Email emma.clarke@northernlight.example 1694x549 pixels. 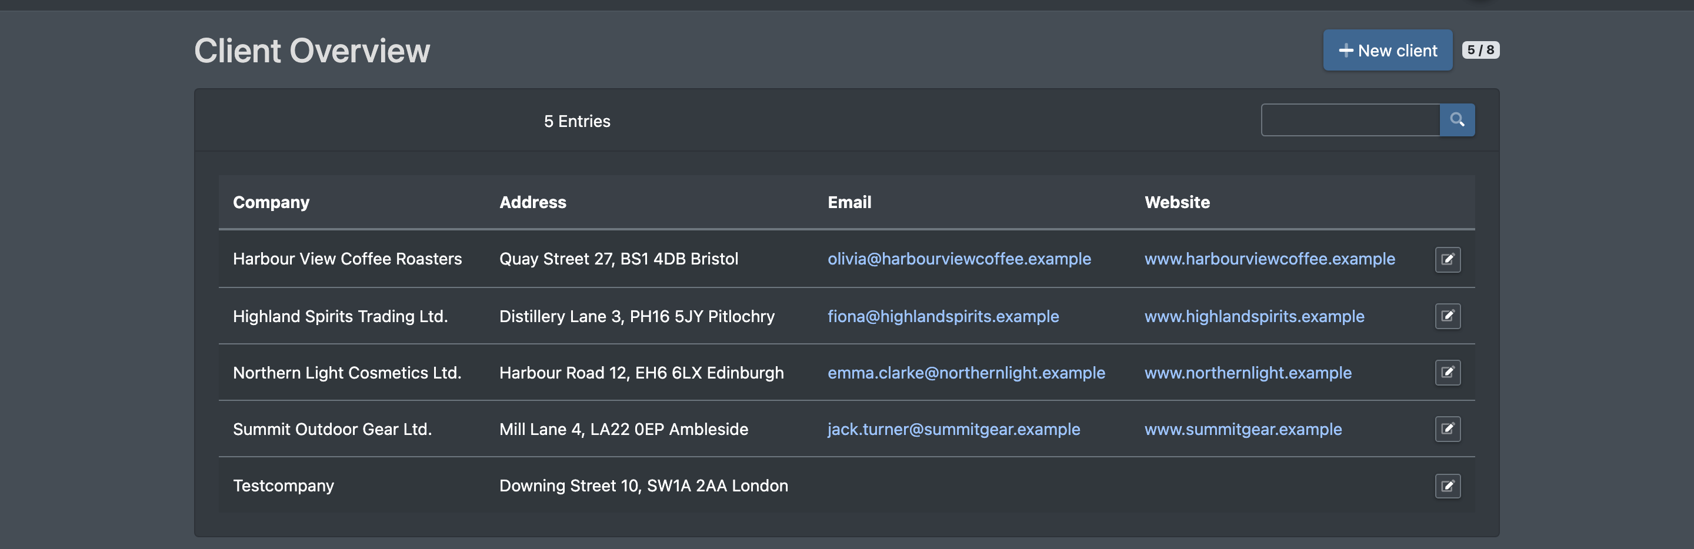[x=966, y=373]
